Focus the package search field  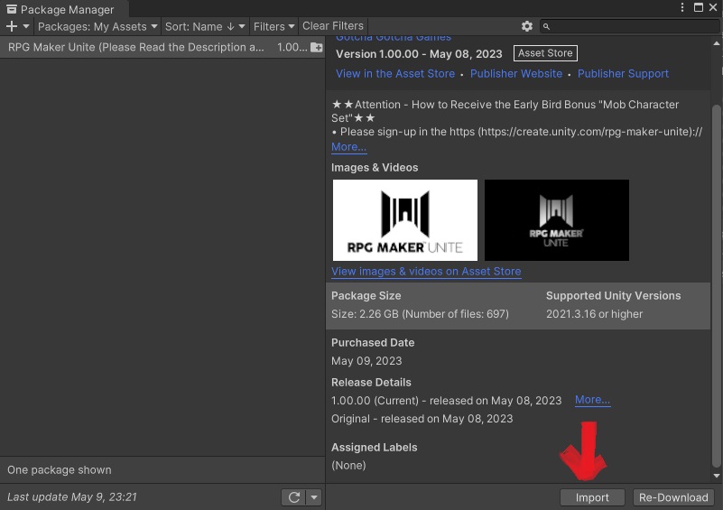click(628, 26)
